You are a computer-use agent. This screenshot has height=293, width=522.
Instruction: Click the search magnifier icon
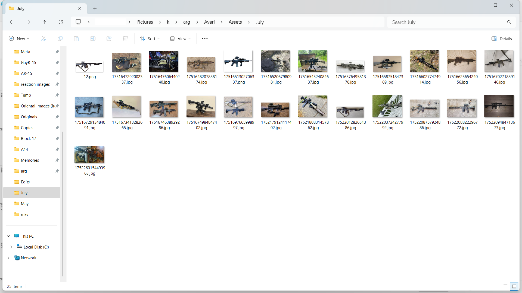(509, 22)
